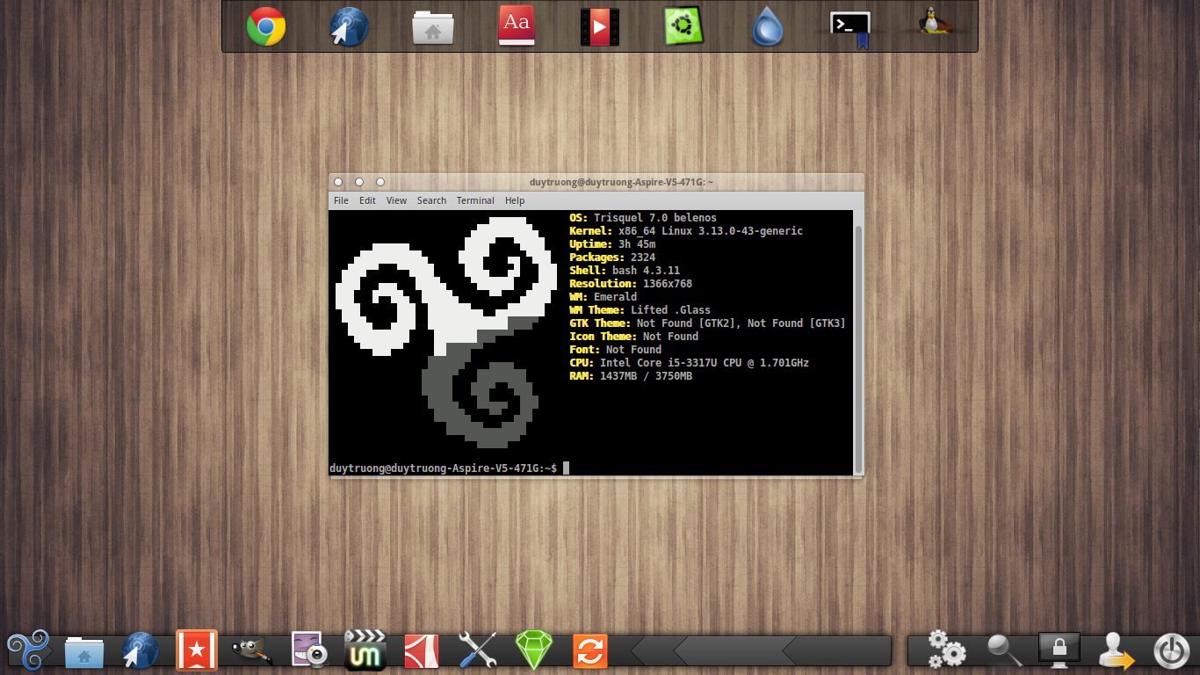Click the 'RAM: 1437MB / 3750MB' line

(x=631, y=375)
